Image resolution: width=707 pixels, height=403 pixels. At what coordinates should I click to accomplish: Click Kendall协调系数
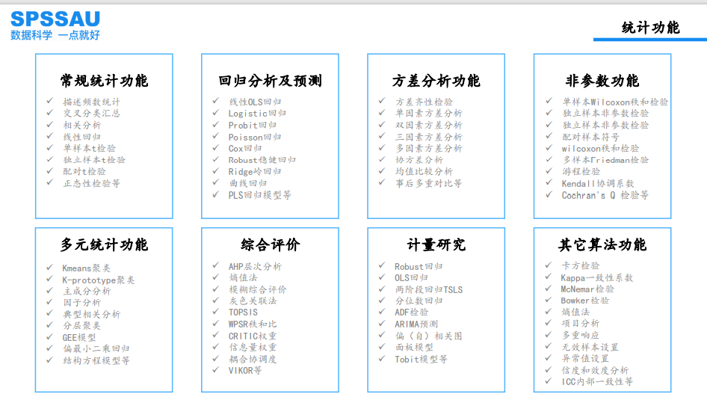point(598,183)
